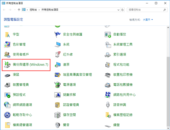170x130 pixels.
Task: Open the 程式和功能 icon
Action: [x=108, y=65]
